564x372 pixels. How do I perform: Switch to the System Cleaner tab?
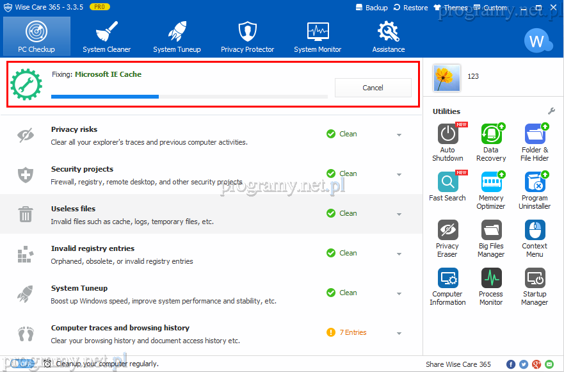[x=106, y=36]
